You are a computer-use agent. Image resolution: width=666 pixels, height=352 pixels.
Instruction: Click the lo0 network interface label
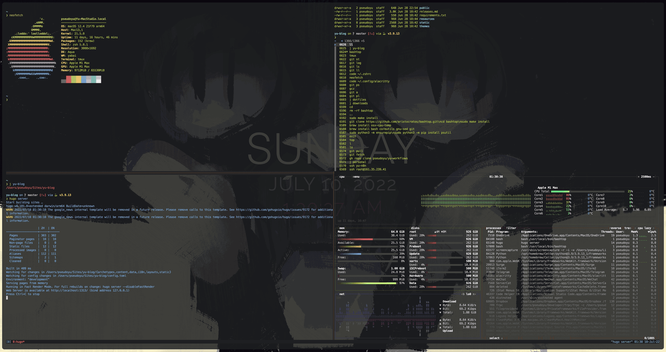[x=468, y=294]
